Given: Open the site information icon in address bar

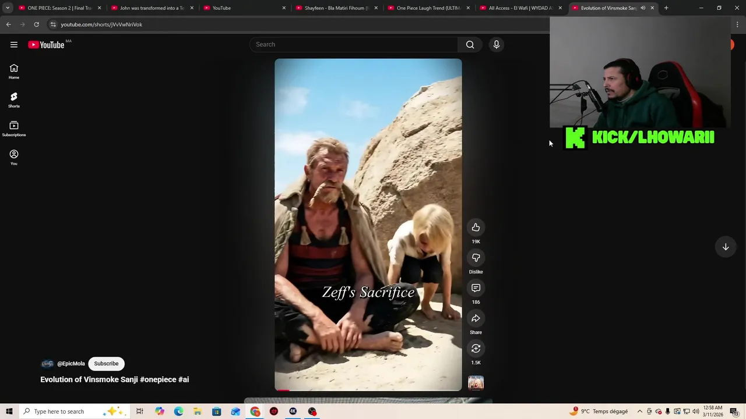Looking at the screenshot, I should 53,24.
